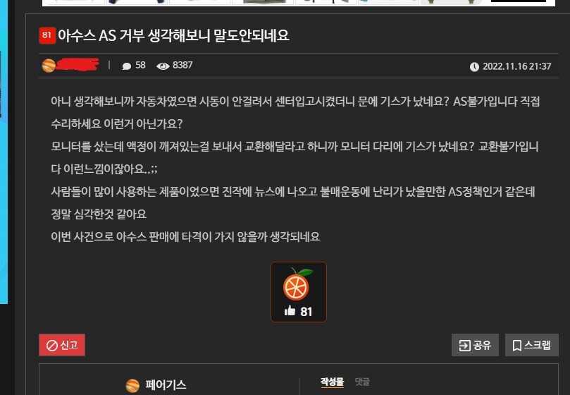Click the 스크랩 scrap button
570x395 pixels.
click(532, 345)
